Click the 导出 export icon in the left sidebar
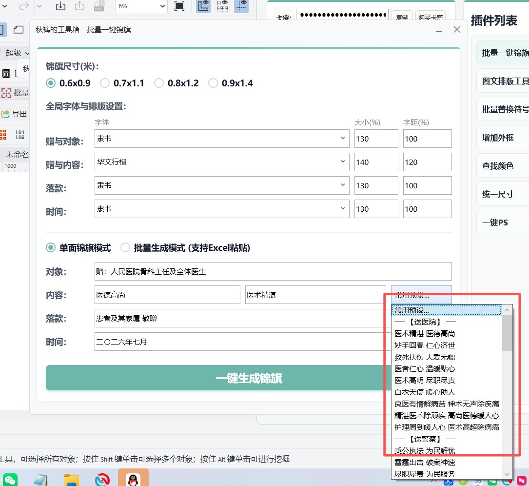This screenshot has height=486, width=529. tap(5, 114)
